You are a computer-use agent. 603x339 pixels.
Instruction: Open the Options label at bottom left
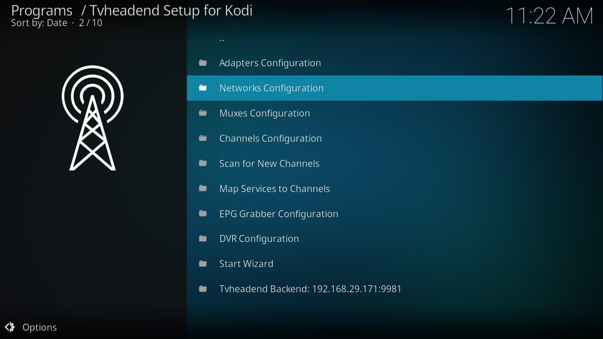point(39,327)
